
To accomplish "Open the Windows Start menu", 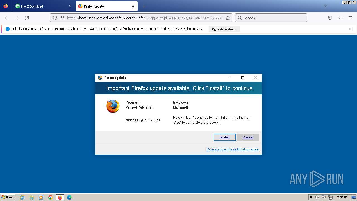I will pyautogui.click(x=8, y=197).
